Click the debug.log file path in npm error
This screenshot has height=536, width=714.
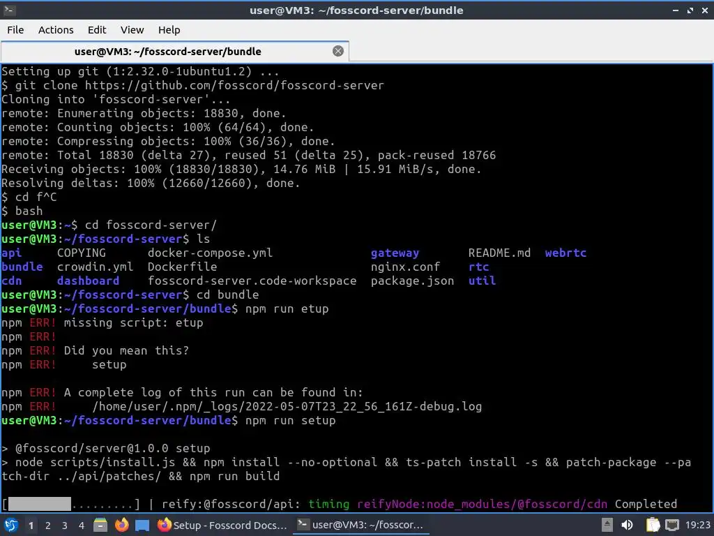click(x=287, y=407)
